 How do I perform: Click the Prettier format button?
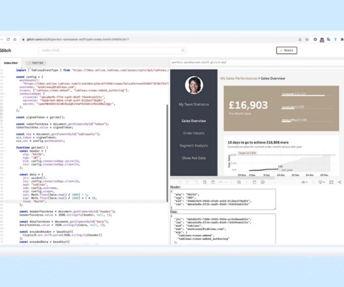[36, 63]
